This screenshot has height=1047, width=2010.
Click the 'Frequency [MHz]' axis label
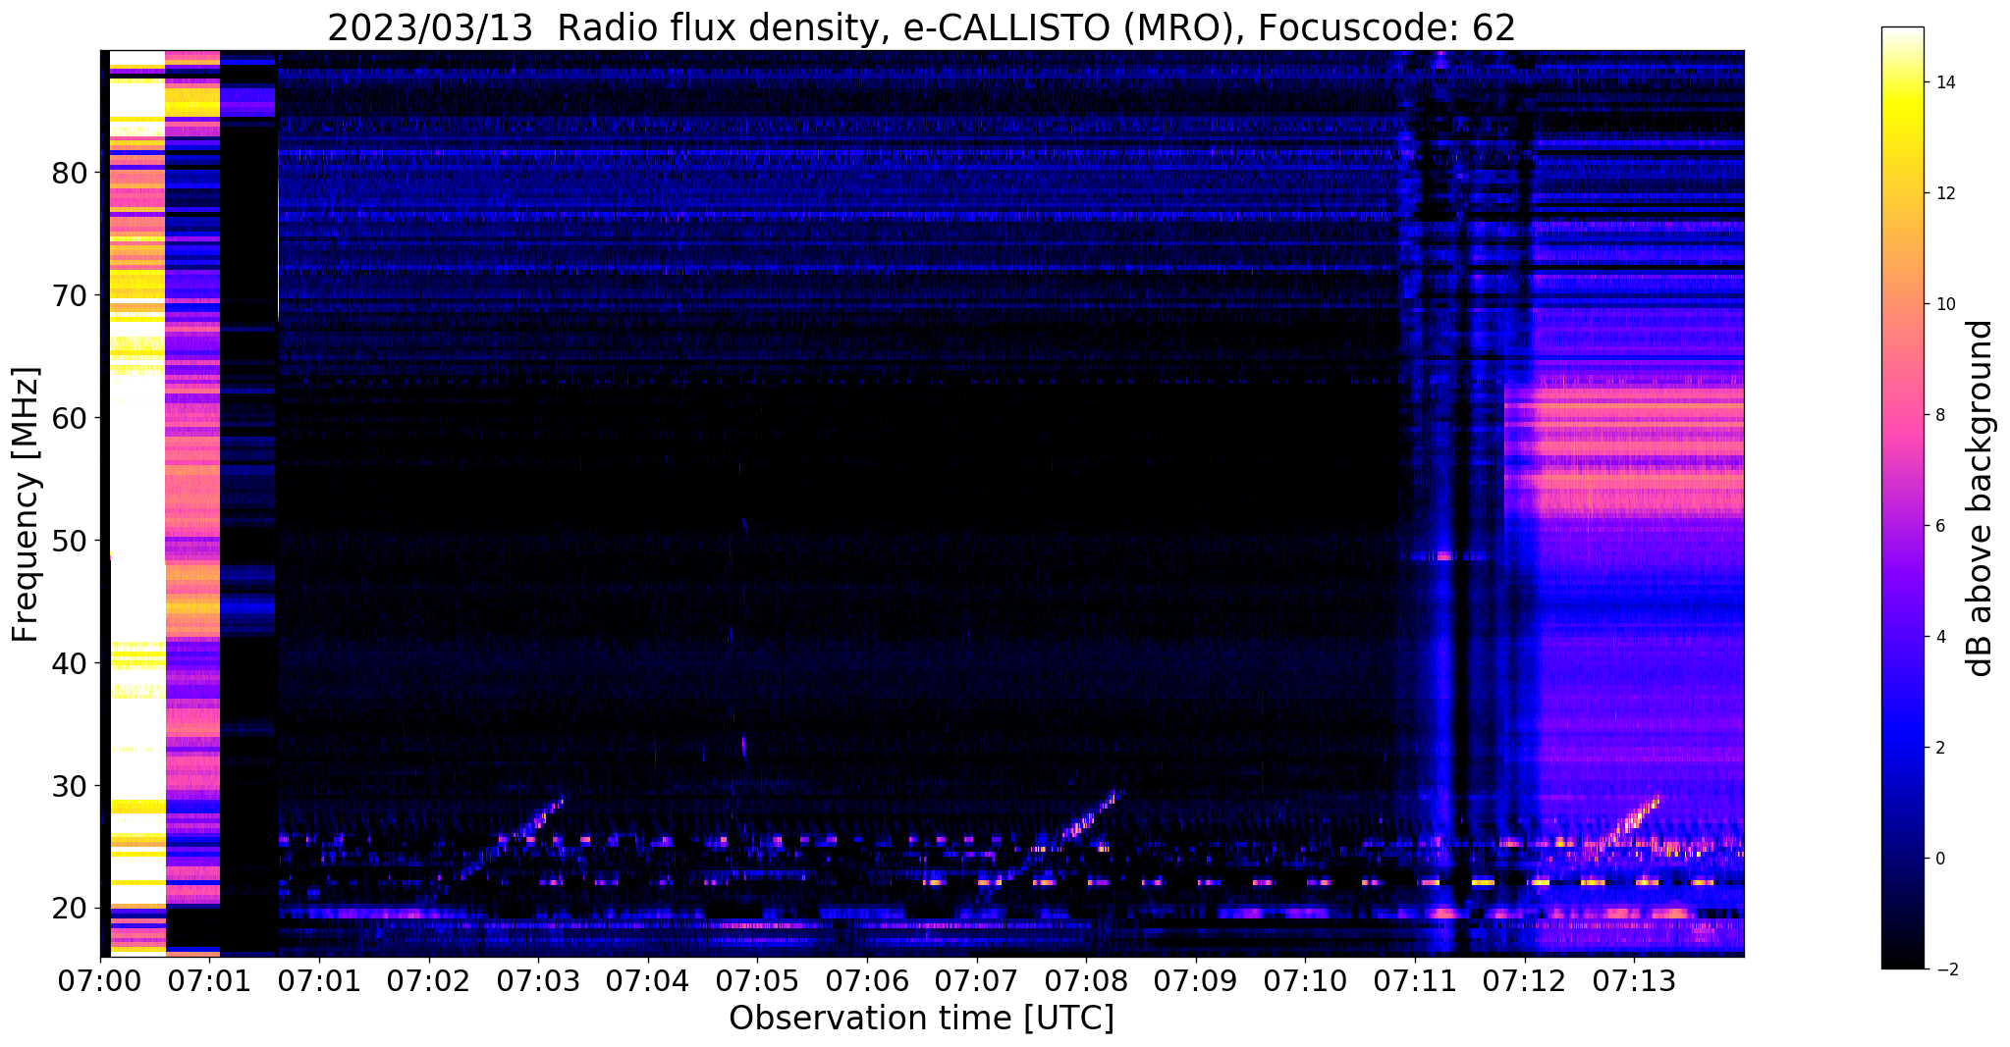(x=27, y=504)
